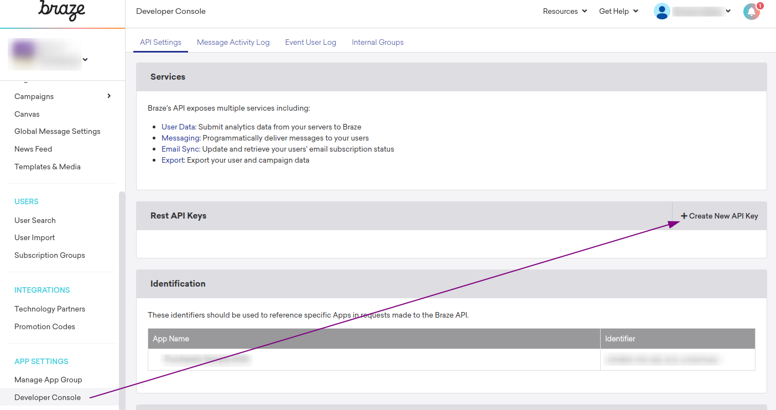776x410 pixels.
Task: Open Technology Partners under Integrations
Action: [x=50, y=309]
